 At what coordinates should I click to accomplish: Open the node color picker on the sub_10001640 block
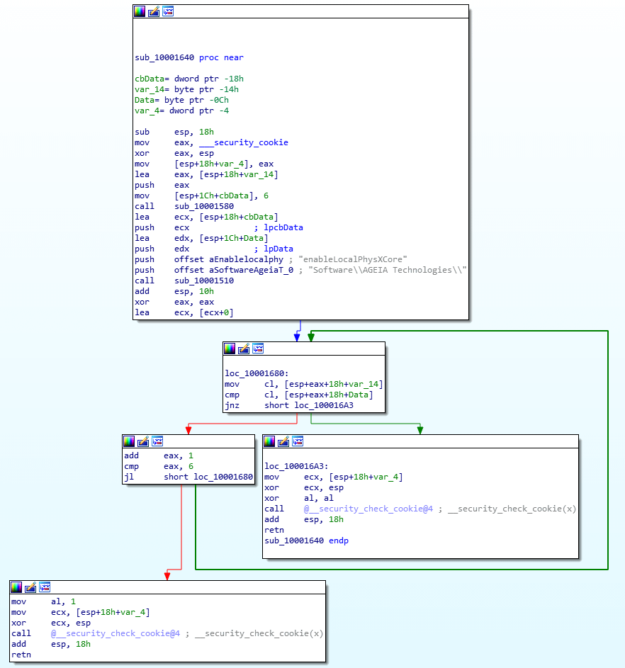click(139, 11)
